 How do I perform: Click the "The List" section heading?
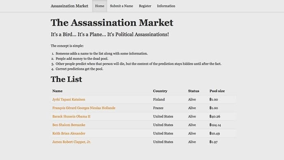[66, 79]
